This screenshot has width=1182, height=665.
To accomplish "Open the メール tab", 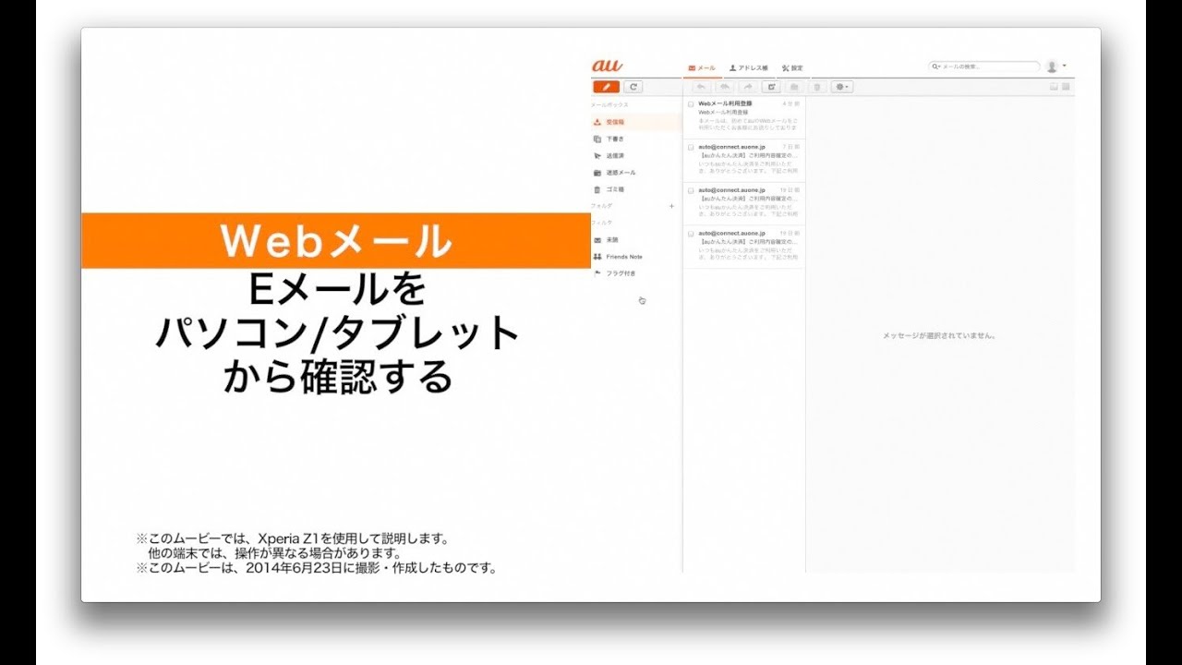I will coord(702,68).
